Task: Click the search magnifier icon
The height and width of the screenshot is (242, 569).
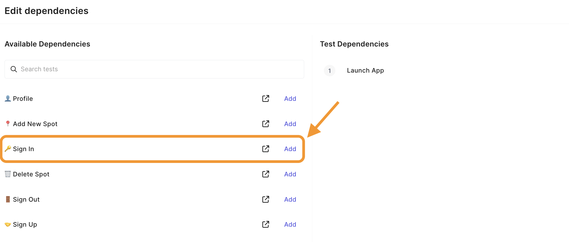Action: (x=14, y=69)
